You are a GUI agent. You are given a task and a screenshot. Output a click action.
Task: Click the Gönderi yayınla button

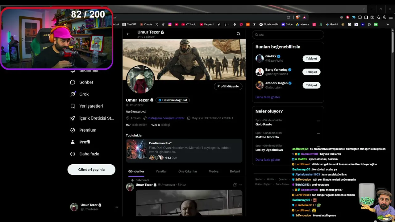click(x=91, y=170)
